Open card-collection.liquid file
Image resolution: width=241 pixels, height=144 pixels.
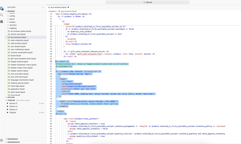[19, 40]
